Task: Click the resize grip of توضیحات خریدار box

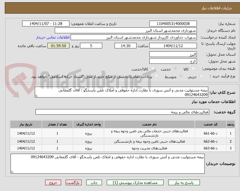Action: tap(12, 172)
